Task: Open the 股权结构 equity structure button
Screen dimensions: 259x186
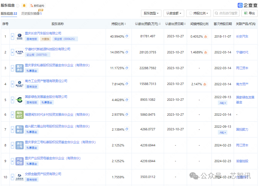Action: 37,6
